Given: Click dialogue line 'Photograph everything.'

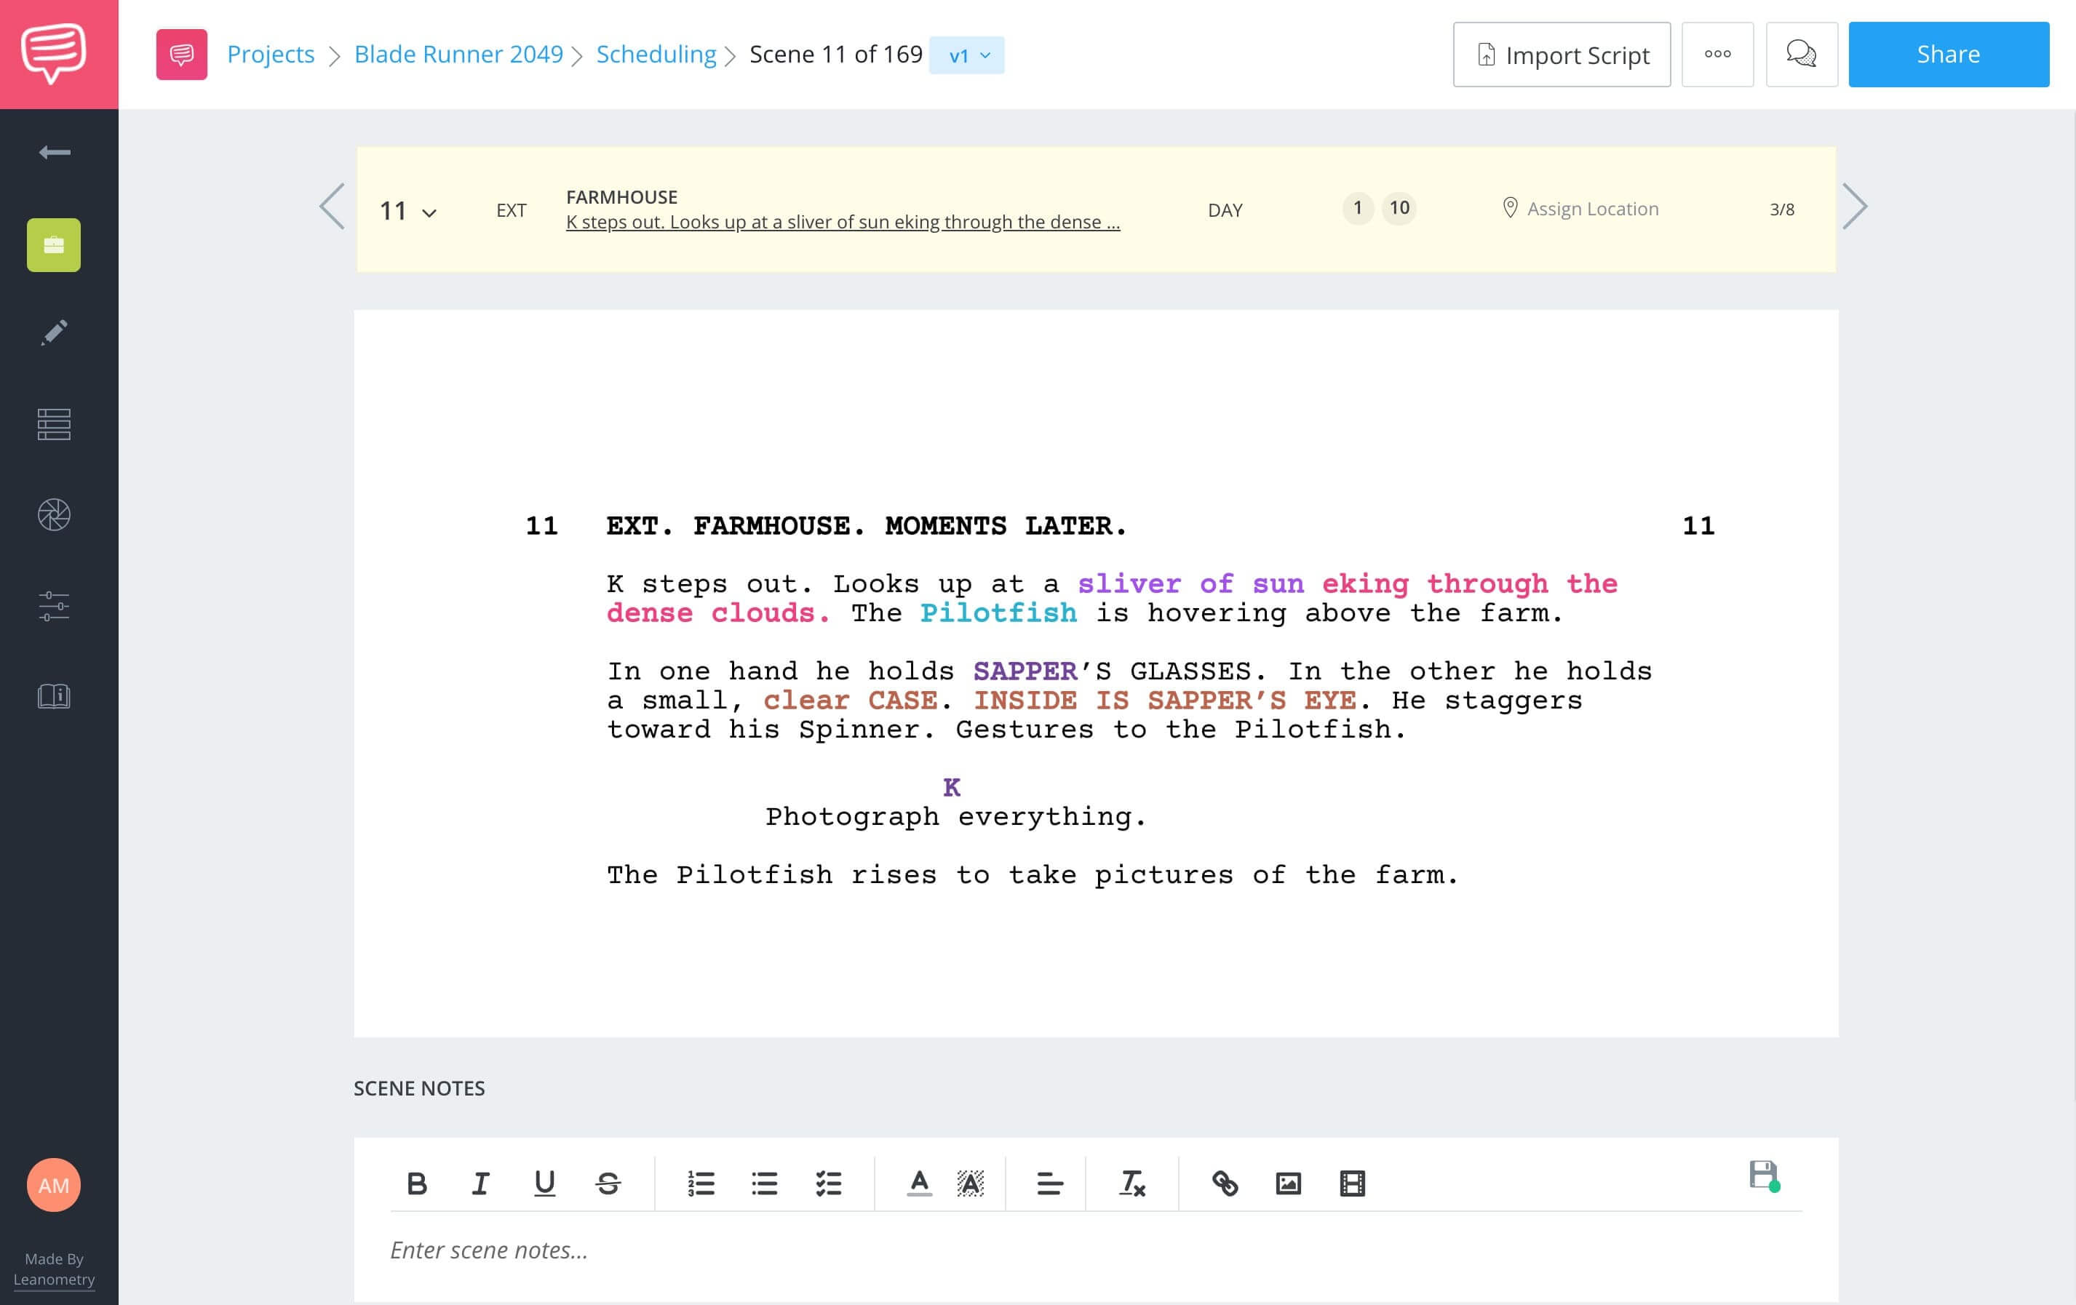Looking at the screenshot, I should pos(956,816).
